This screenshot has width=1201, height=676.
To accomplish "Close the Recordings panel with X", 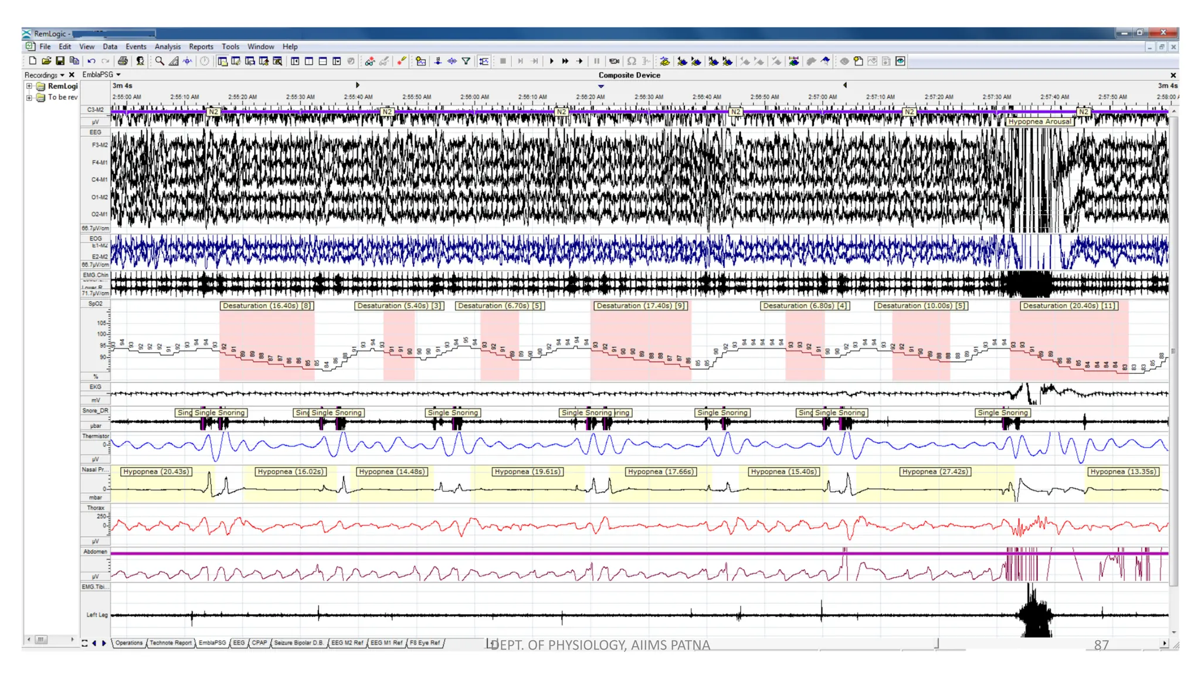I will [72, 75].
